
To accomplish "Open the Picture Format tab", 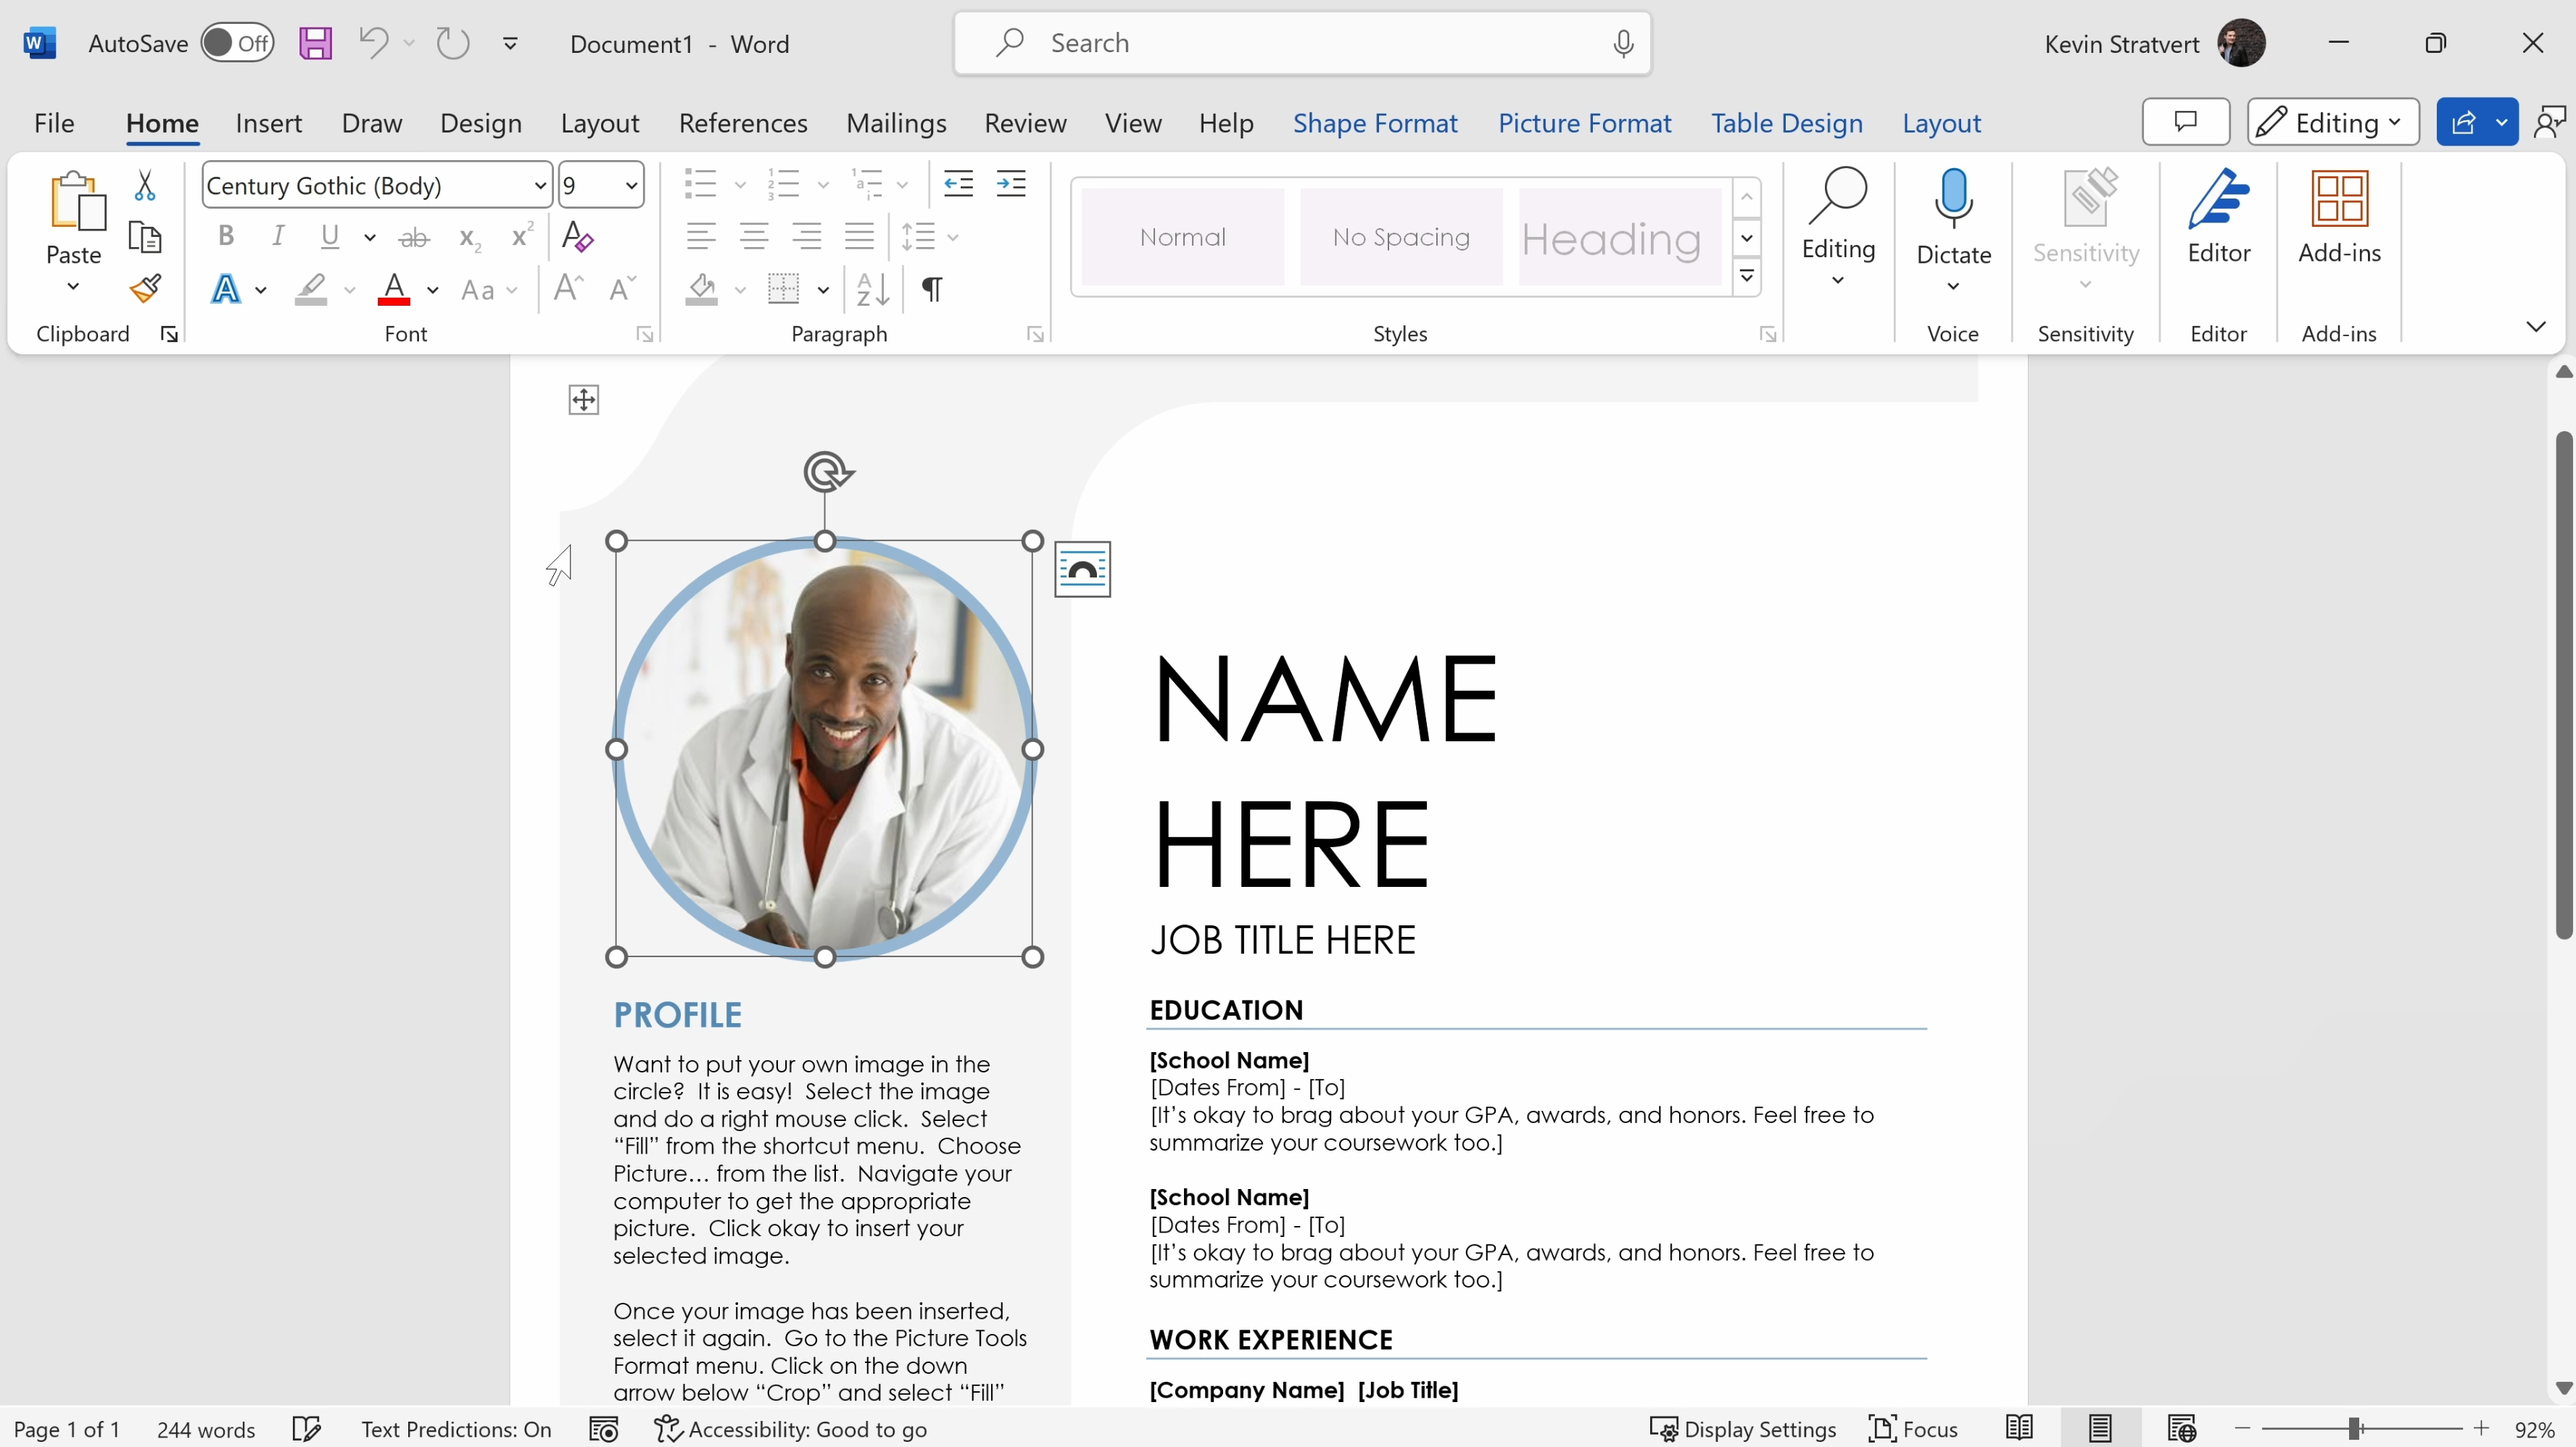I will click(x=1584, y=123).
